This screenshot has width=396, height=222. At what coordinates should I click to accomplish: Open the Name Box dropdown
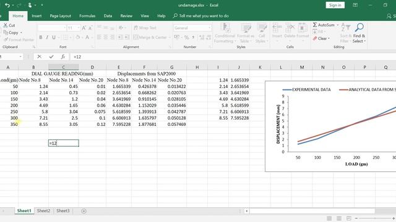click(20, 57)
